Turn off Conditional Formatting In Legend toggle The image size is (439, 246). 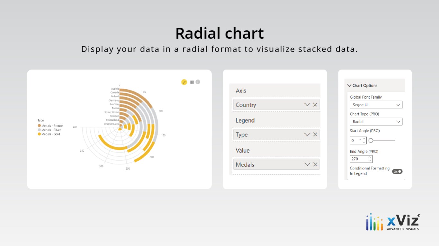point(397,171)
